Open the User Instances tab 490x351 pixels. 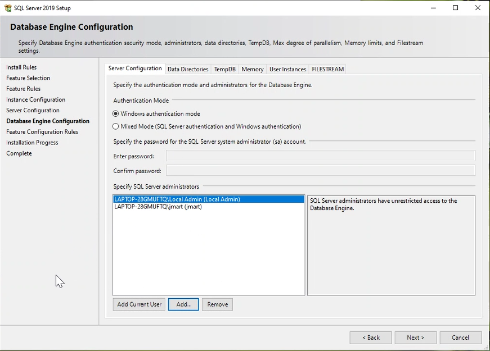coord(287,69)
